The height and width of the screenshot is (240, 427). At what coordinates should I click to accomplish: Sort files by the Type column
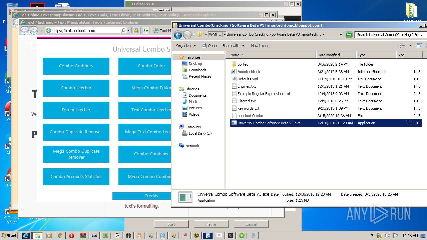pos(376,55)
